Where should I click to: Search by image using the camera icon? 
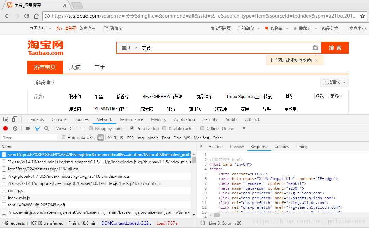pyautogui.click(x=315, y=48)
